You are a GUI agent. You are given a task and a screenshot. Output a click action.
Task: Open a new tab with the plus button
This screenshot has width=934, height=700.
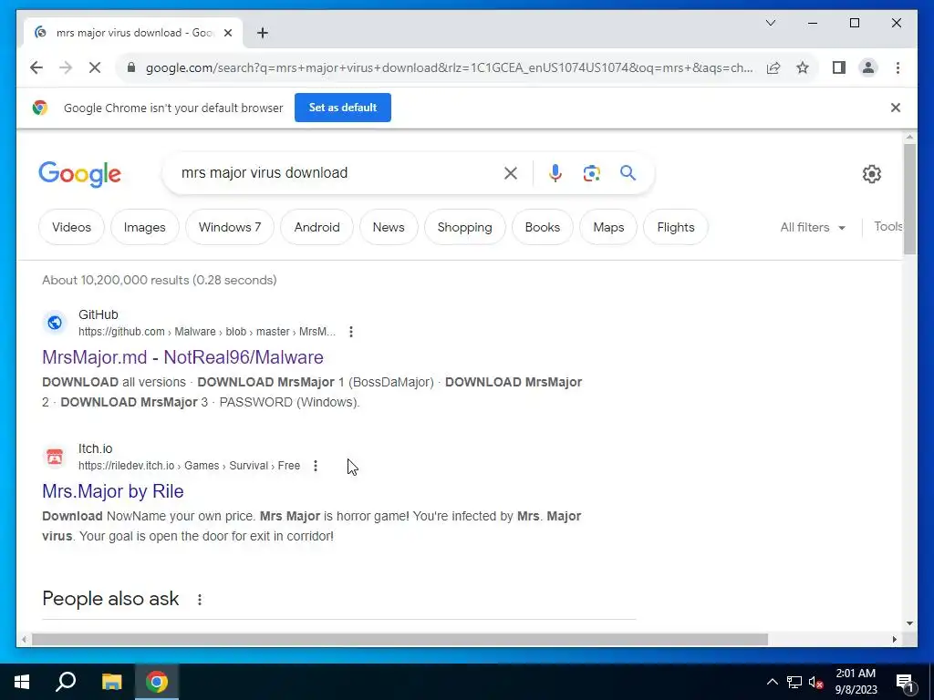(262, 33)
